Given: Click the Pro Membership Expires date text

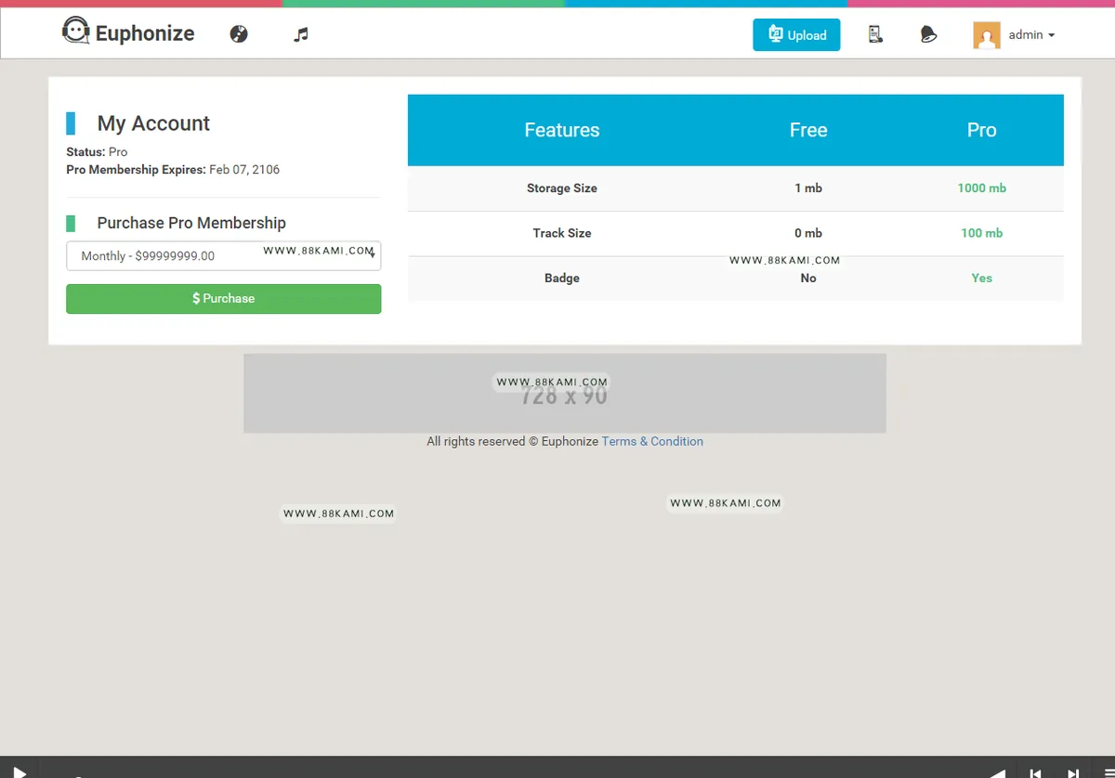Looking at the screenshot, I should click(173, 170).
